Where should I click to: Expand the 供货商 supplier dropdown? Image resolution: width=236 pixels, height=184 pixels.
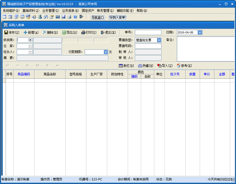pos(30,40)
